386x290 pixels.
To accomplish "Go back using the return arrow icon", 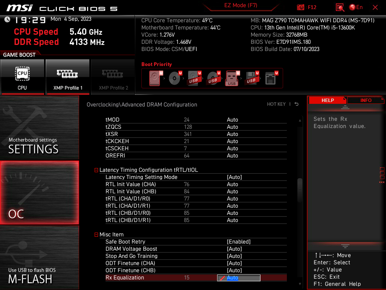I will 296,104.
